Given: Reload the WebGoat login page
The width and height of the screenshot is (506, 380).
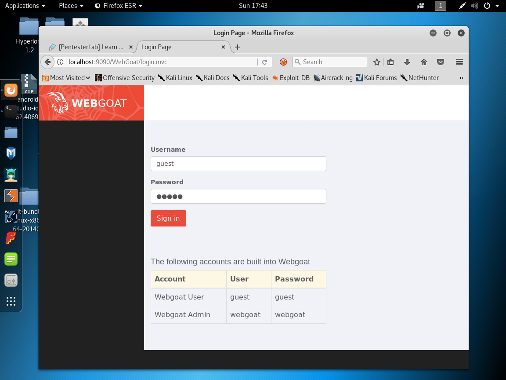Looking at the screenshot, I should 265,62.
